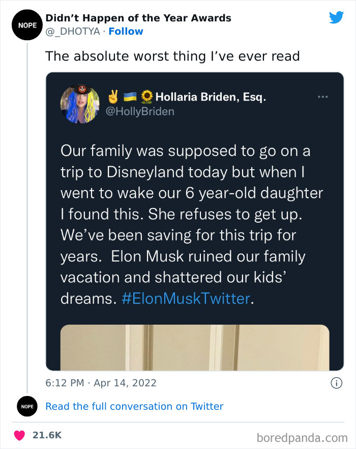The width and height of the screenshot is (356, 449).
Task: Click the Twitter bird logo
Action: (x=336, y=17)
